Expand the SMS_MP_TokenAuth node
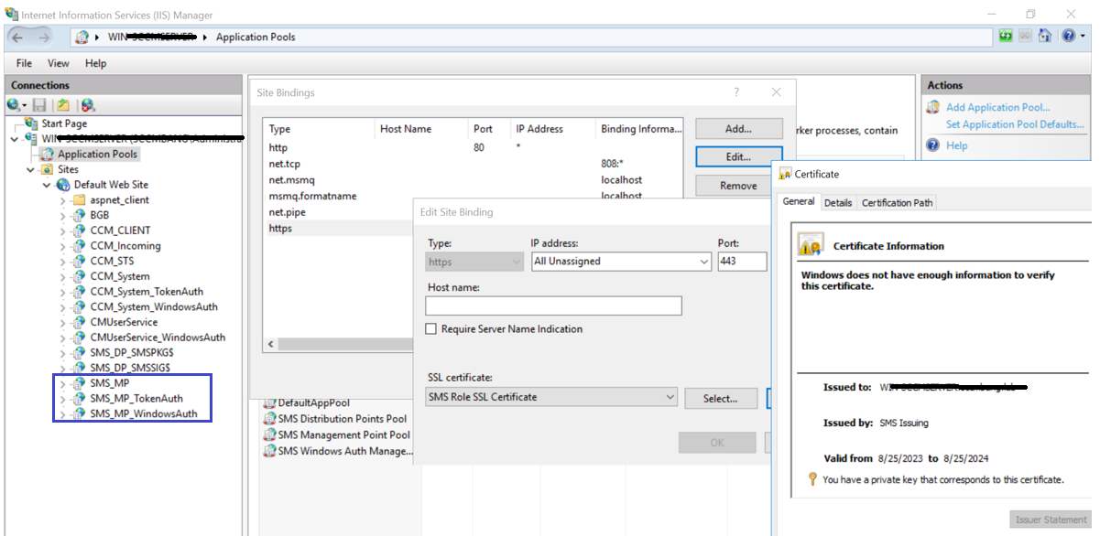Screen dimensions: 1100x536 63,399
